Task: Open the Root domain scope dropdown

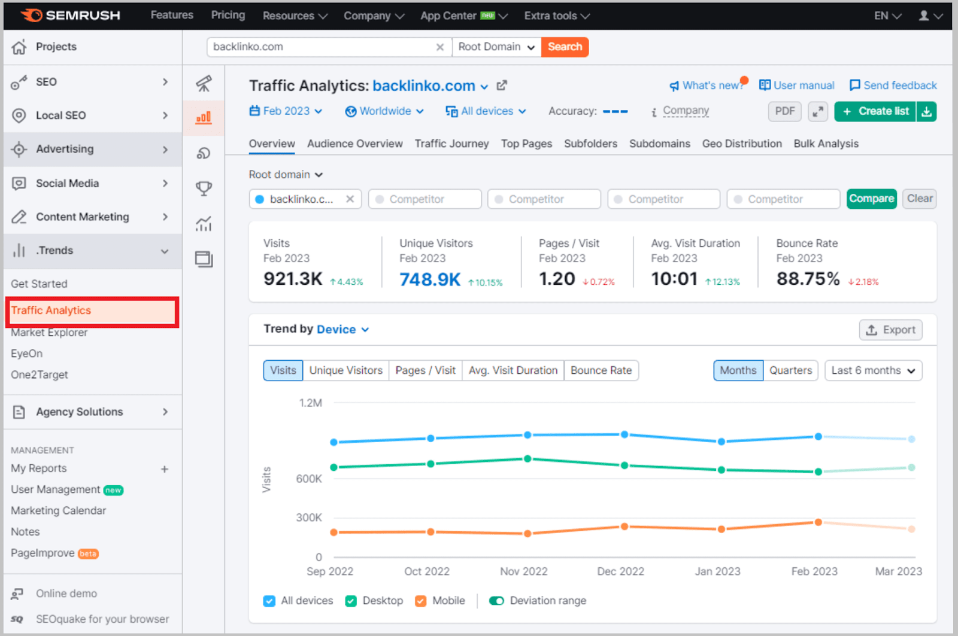Action: pos(286,175)
